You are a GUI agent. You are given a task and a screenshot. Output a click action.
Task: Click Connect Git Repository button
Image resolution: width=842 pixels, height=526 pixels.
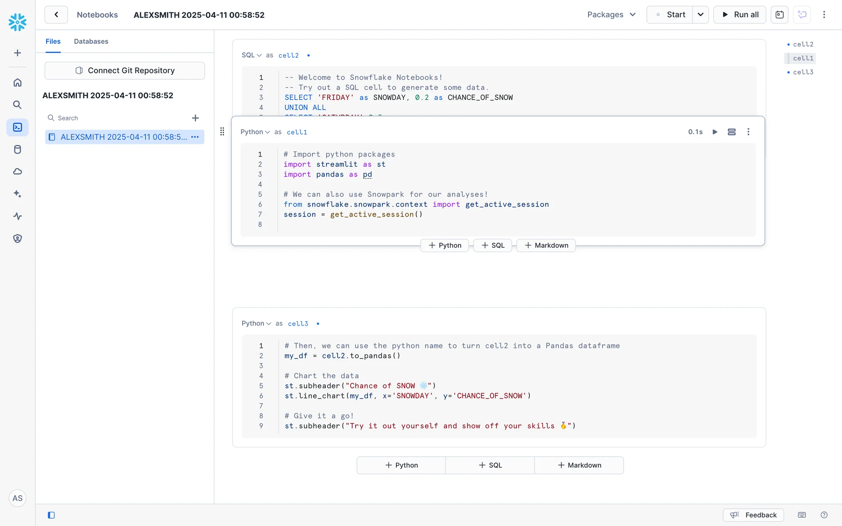pos(125,71)
